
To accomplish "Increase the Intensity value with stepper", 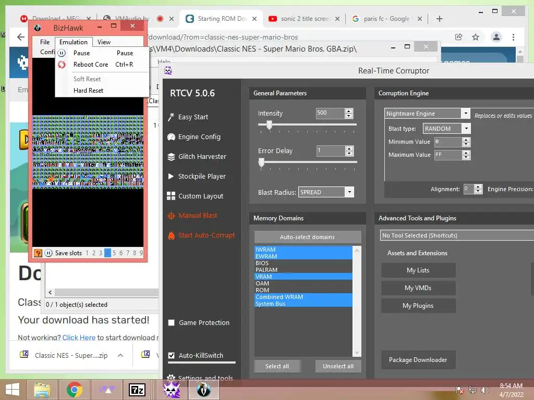I will (349, 111).
